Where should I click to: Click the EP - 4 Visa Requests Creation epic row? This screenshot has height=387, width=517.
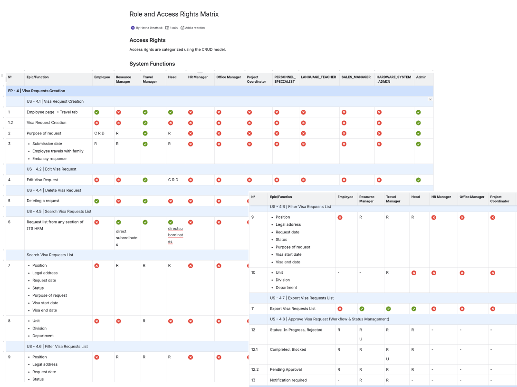[x=37, y=91]
